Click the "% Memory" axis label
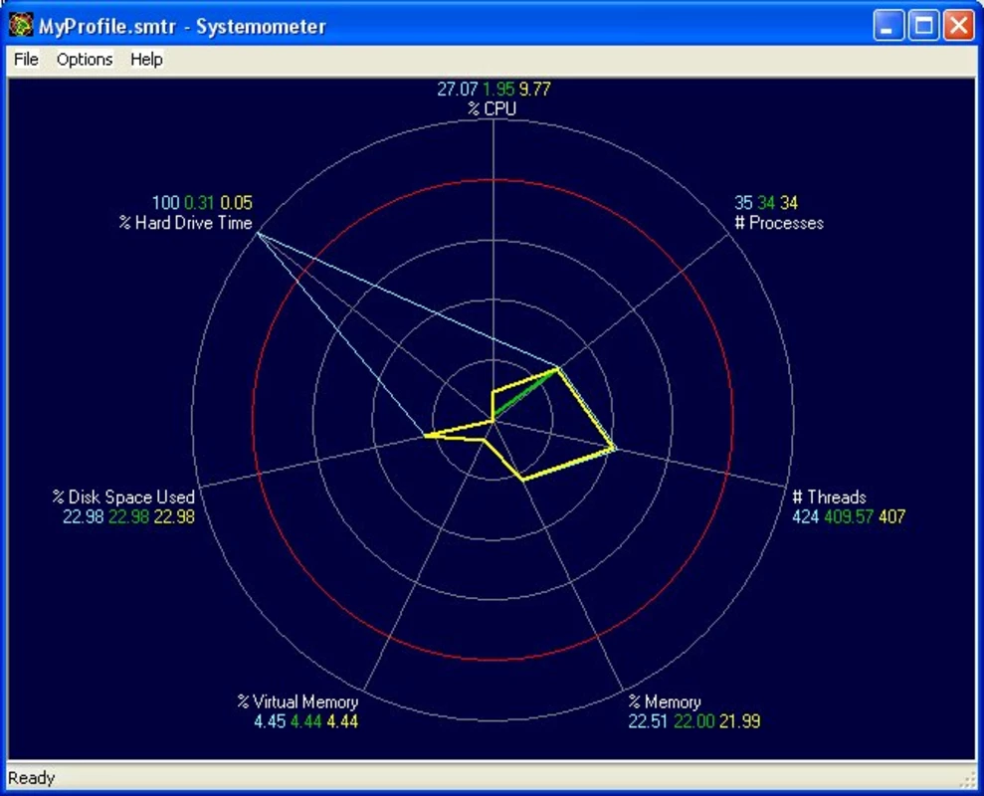 665,701
